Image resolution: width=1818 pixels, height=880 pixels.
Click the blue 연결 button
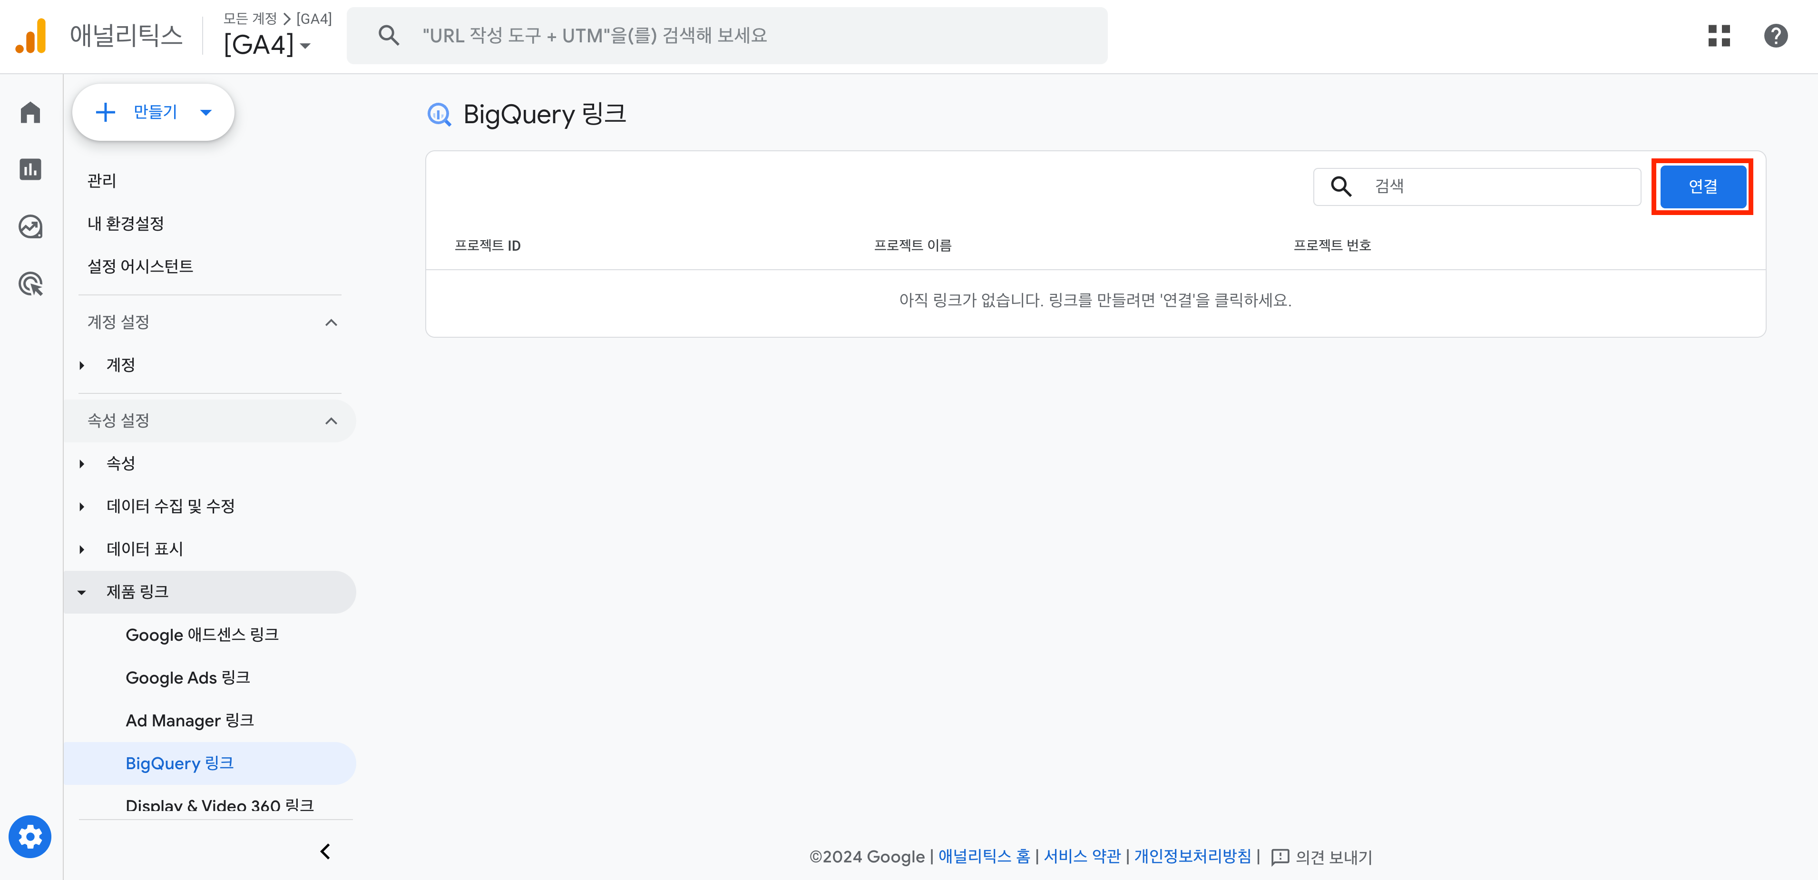click(x=1702, y=186)
